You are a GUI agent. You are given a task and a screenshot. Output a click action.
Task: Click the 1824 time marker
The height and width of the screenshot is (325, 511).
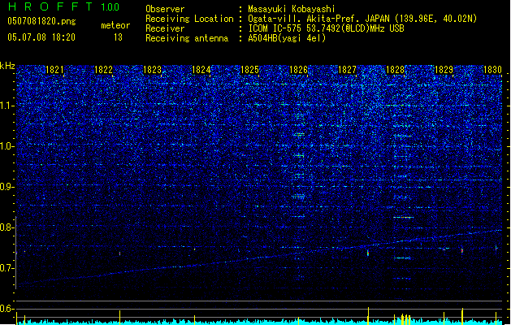pos(201,69)
